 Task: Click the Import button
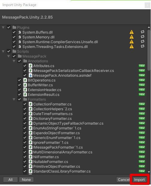coord(140,179)
